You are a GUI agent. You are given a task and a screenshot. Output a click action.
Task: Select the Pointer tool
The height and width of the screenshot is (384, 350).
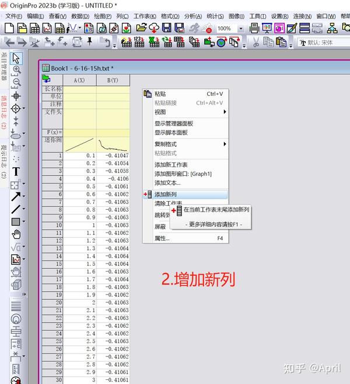click(16, 58)
